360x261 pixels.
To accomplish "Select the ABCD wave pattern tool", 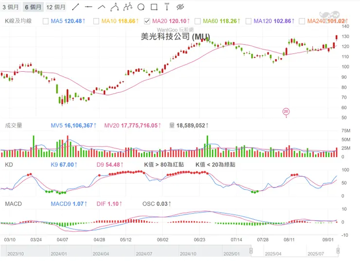I will [x=127, y=7].
